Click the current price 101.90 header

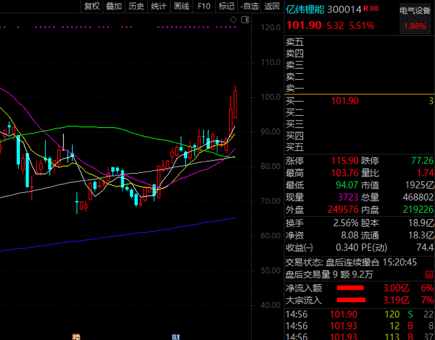click(304, 25)
